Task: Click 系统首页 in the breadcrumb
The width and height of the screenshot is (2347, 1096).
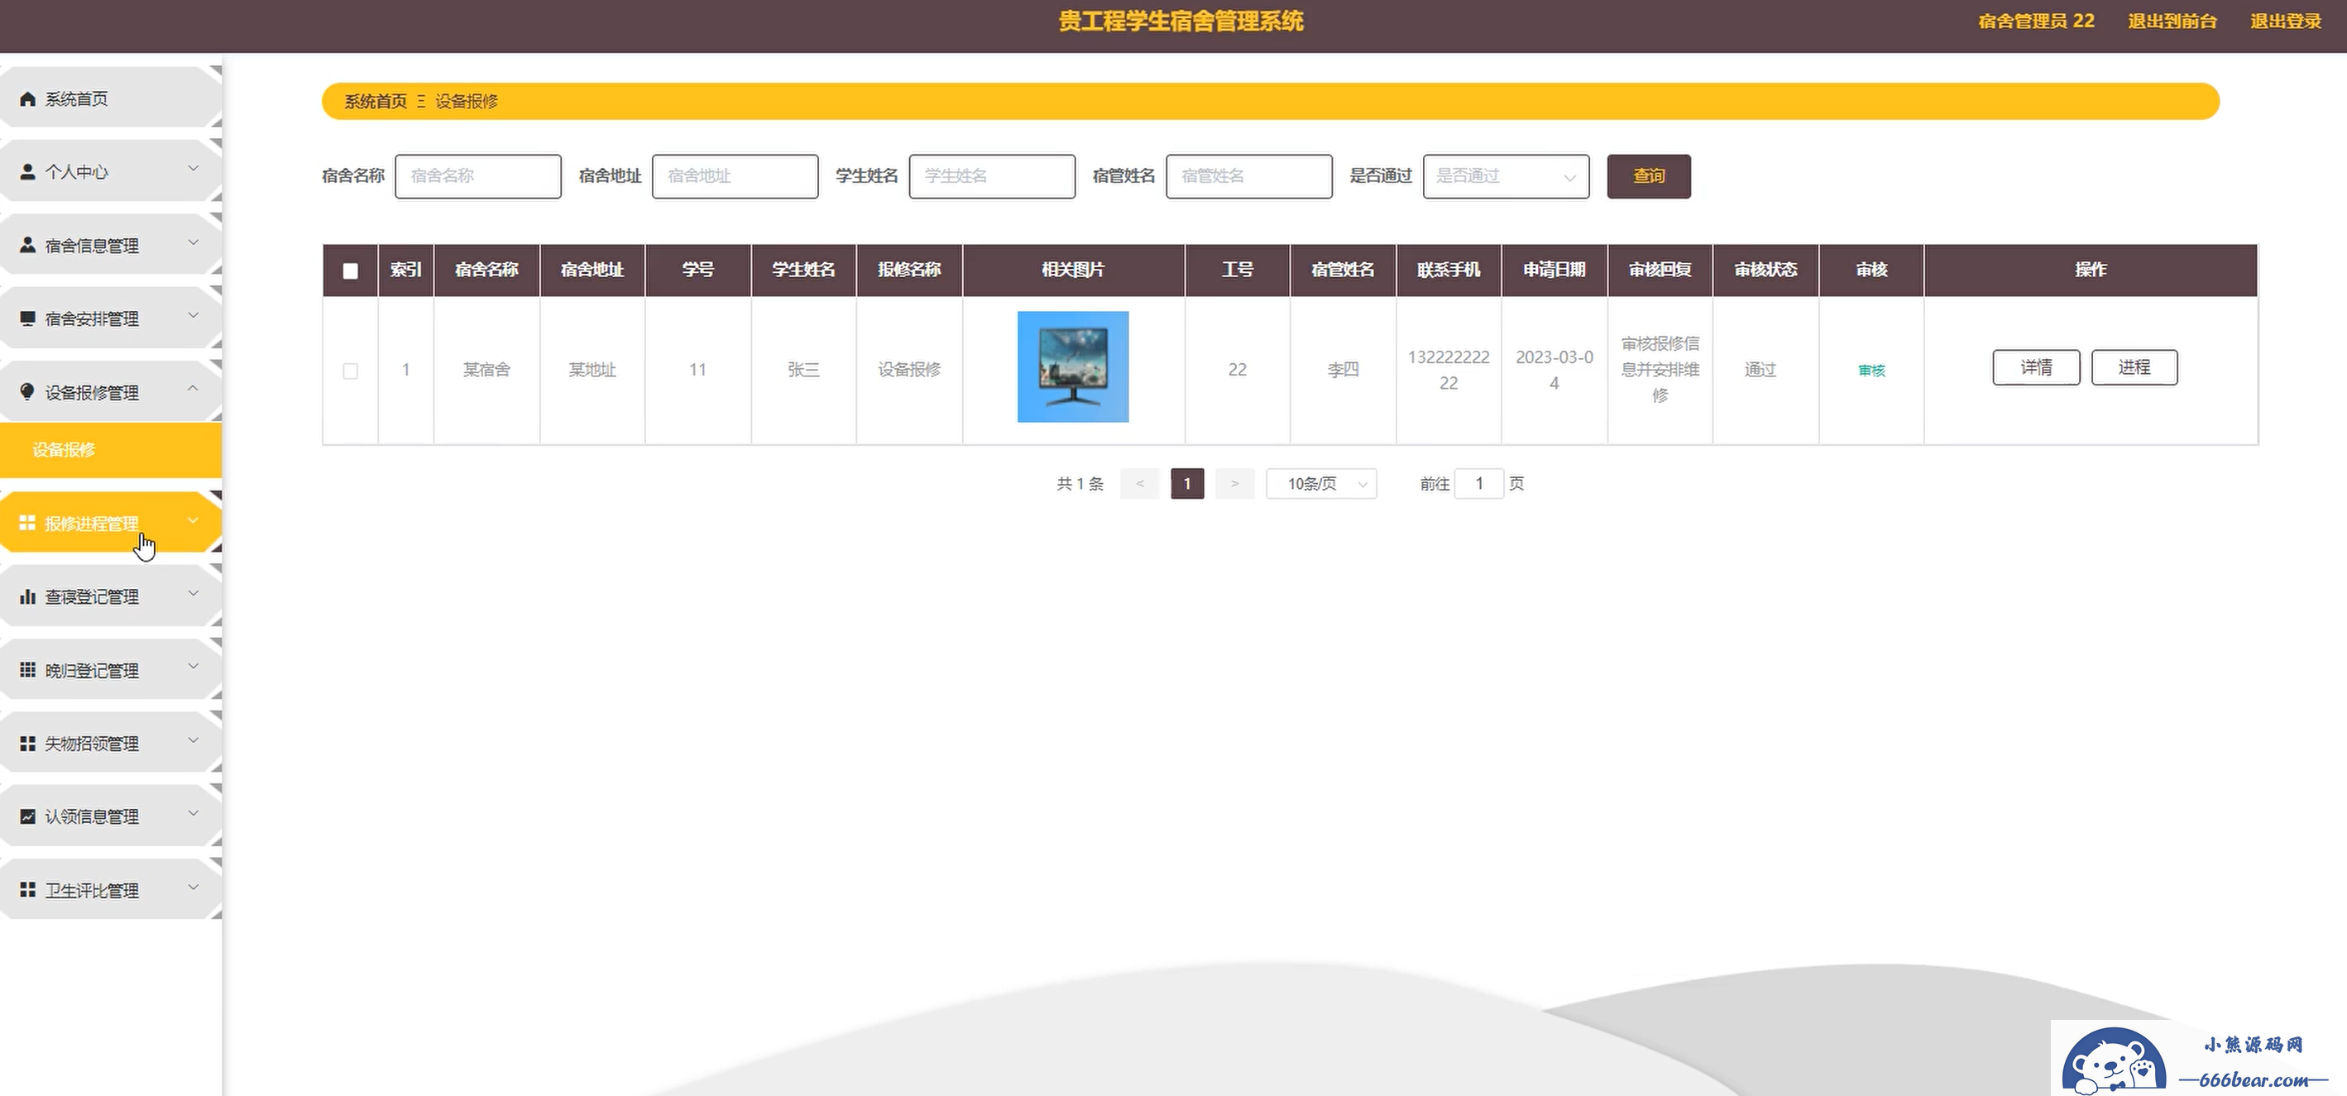Action: [x=376, y=101]
